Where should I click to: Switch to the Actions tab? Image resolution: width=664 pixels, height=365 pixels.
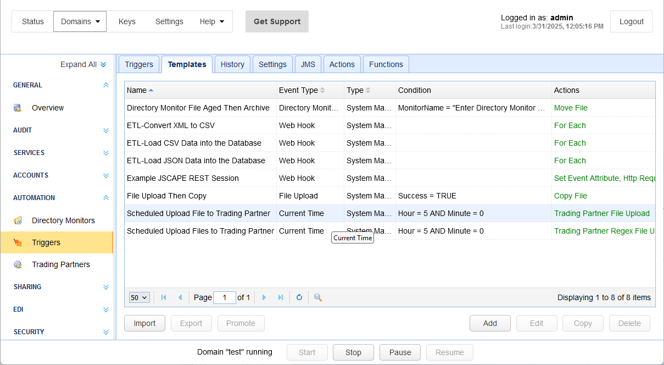pos(342,64)
